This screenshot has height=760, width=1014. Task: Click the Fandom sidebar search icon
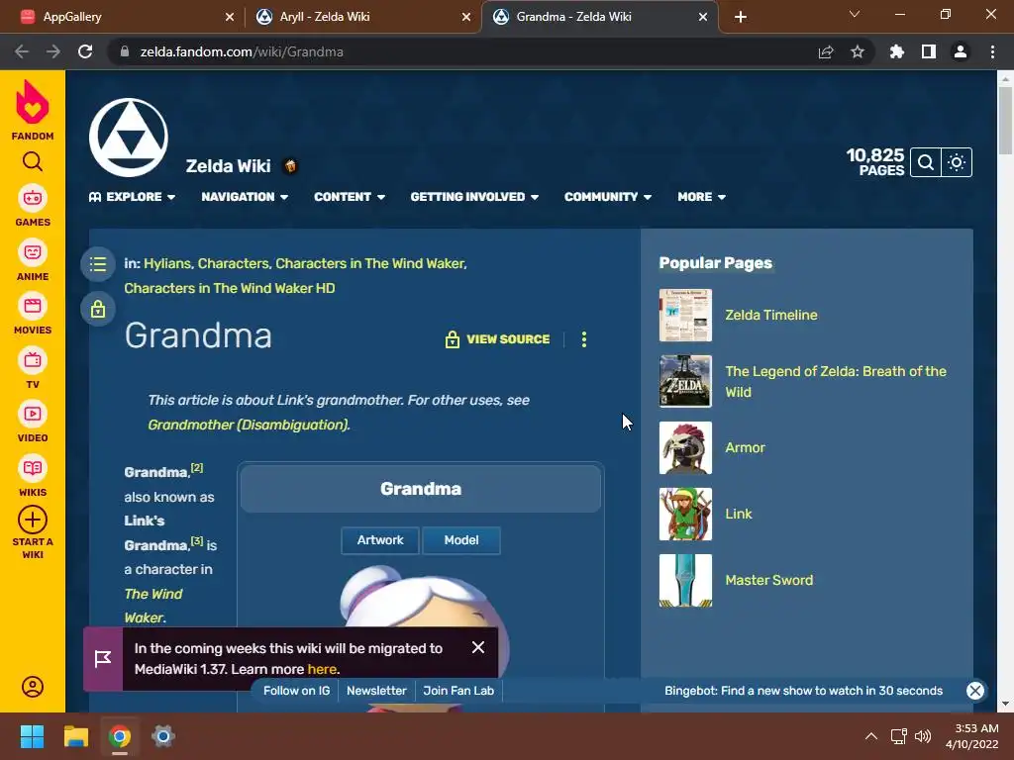[33, 161]
